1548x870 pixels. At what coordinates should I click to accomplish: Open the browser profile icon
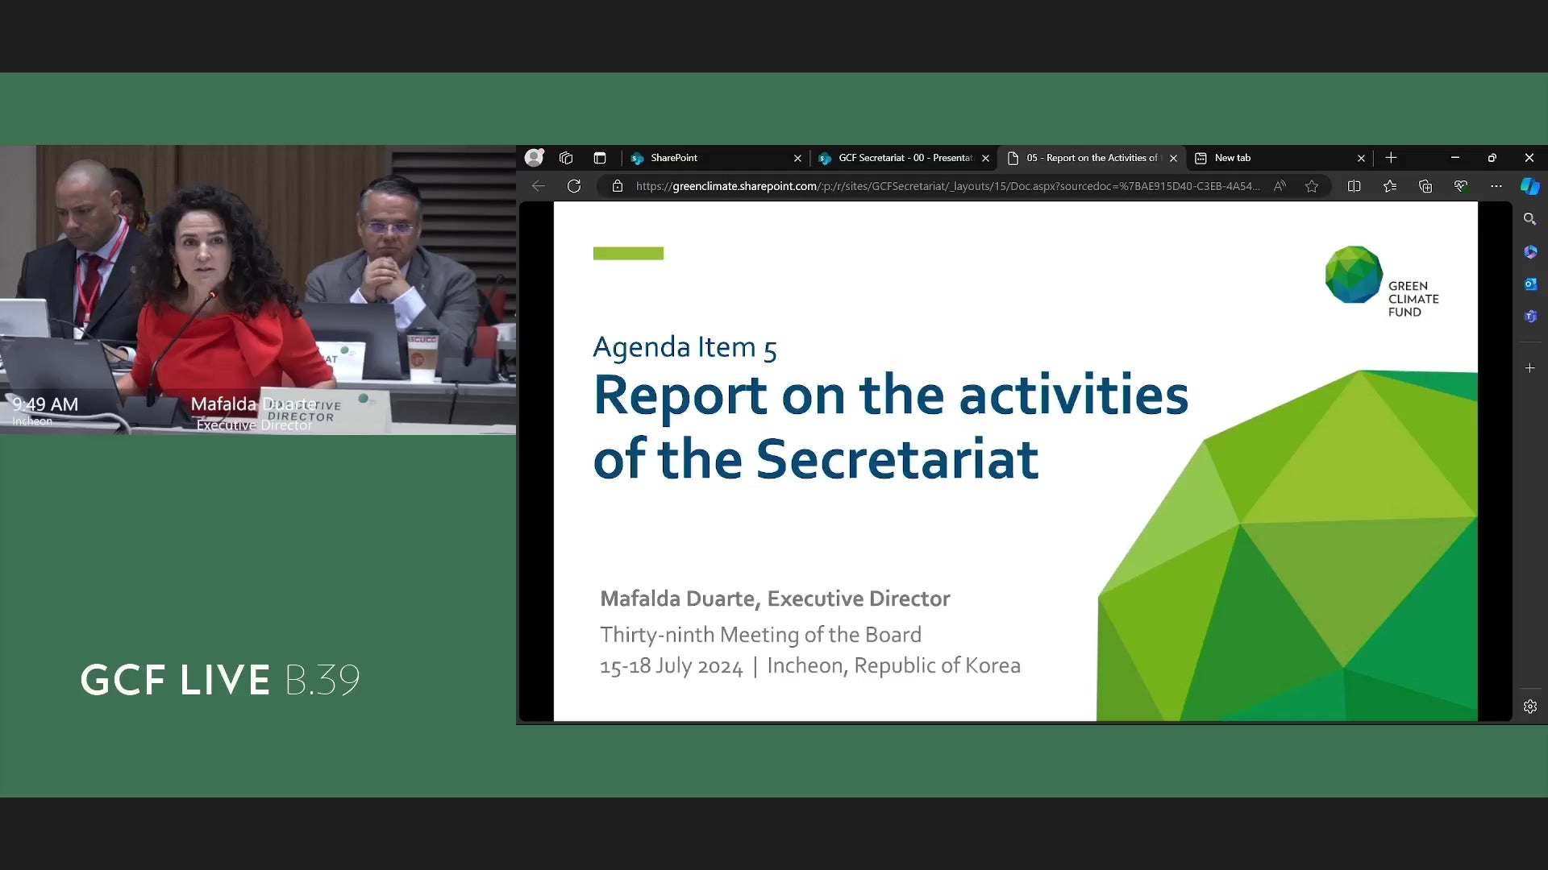534,158
